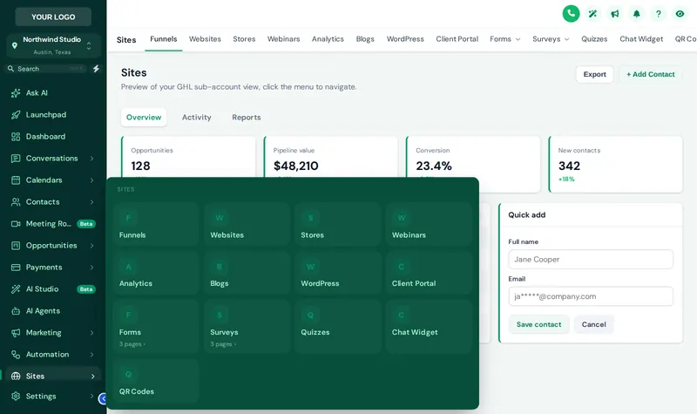Open Chat Widget card in flyout
Image resolution: width=697 pixels, height=414 pixels.
click(429, 326)
